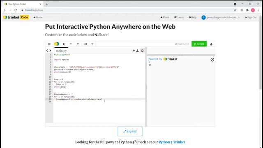Click the browser back arrow

(x=5, y=10)
